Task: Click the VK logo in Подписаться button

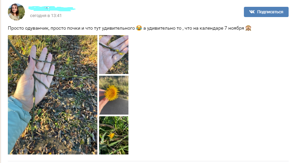Action: pos(252,12)
